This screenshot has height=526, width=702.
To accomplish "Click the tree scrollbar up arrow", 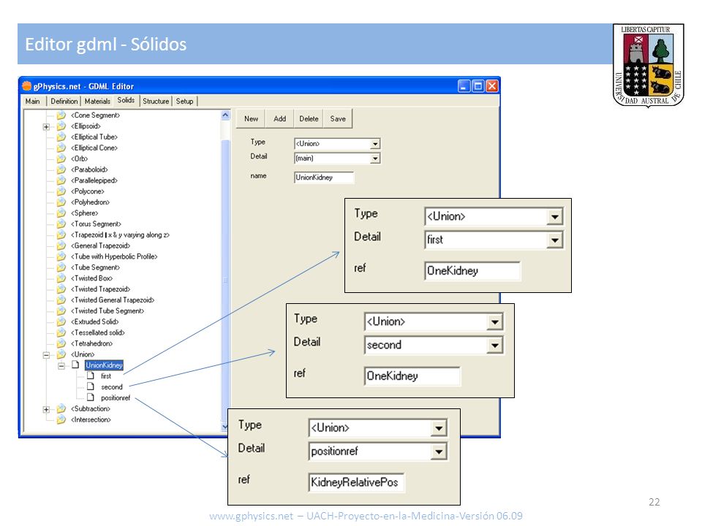I will 225,115.
